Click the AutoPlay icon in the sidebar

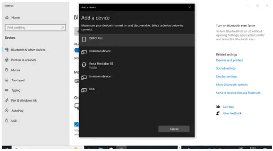point(7,110)
